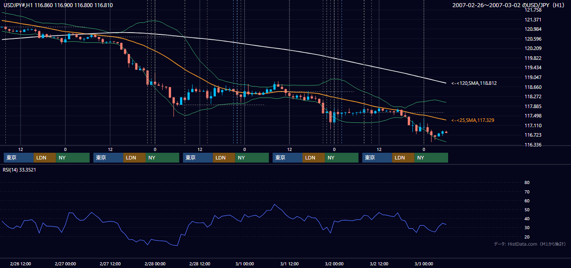The height and width of the screenshot is (268, 571).
Task: Select the 東京 session block for 2/28
Action: pyautogui.click(x=198, y=158)
